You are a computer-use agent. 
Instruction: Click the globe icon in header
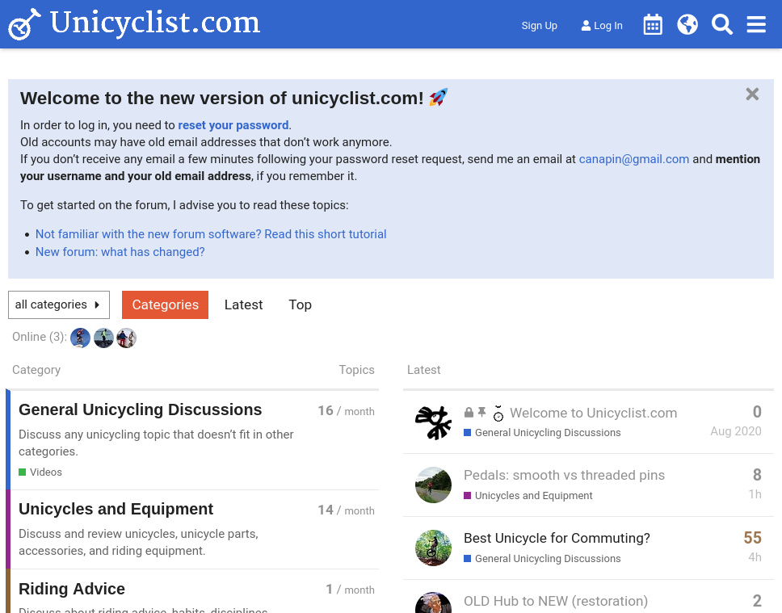coord(687,25)
